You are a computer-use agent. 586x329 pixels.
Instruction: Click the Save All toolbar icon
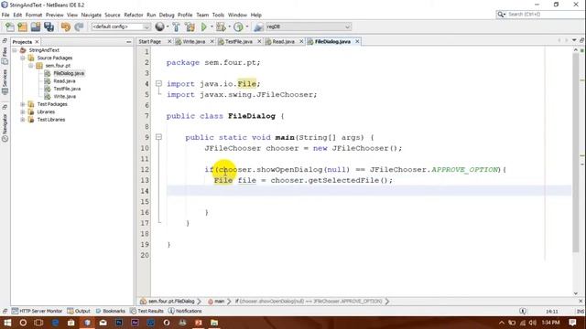49,27
